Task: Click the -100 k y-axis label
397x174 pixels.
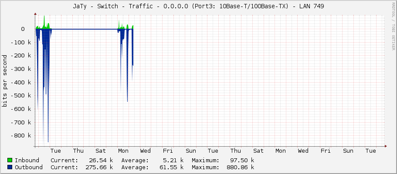Action: pyautogui.click(x=21, y=43)
